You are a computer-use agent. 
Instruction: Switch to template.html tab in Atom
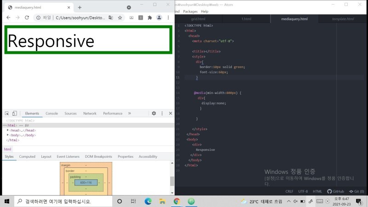pos(343,19)
